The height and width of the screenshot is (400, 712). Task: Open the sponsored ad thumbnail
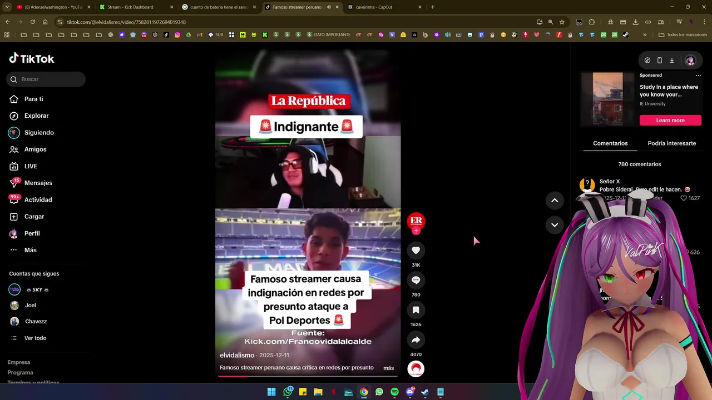coord(607,99)
